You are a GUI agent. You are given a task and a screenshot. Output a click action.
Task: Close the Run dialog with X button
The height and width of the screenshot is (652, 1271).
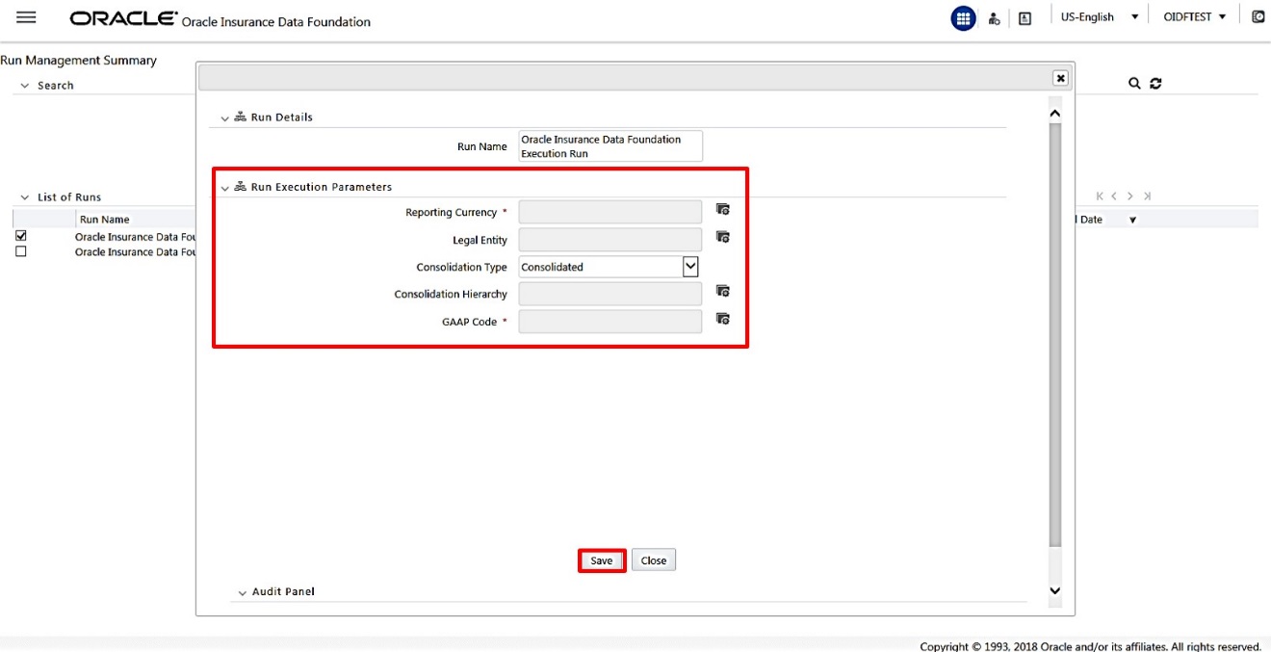pos(1060,78)
